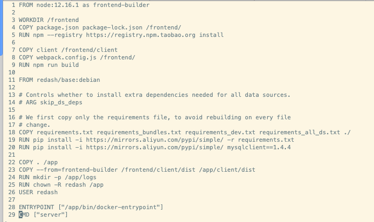Click webpack.config.js on line 8
Screen dimensions: 374x222
click(x=66, y=57)
